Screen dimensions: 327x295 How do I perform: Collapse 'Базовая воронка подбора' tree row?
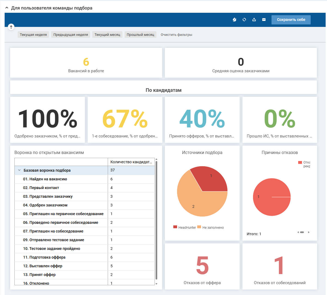coord(19,170)
